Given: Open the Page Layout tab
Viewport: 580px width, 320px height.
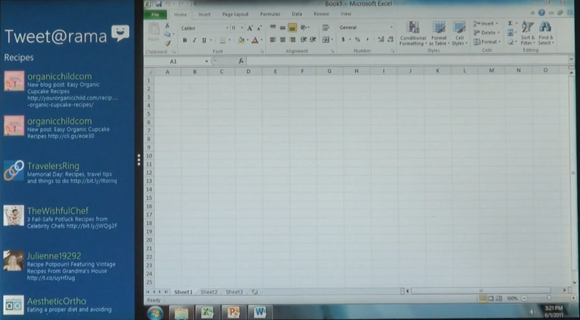Looking at the screenshot, I should pyautogui.click(x=235, y=14).
